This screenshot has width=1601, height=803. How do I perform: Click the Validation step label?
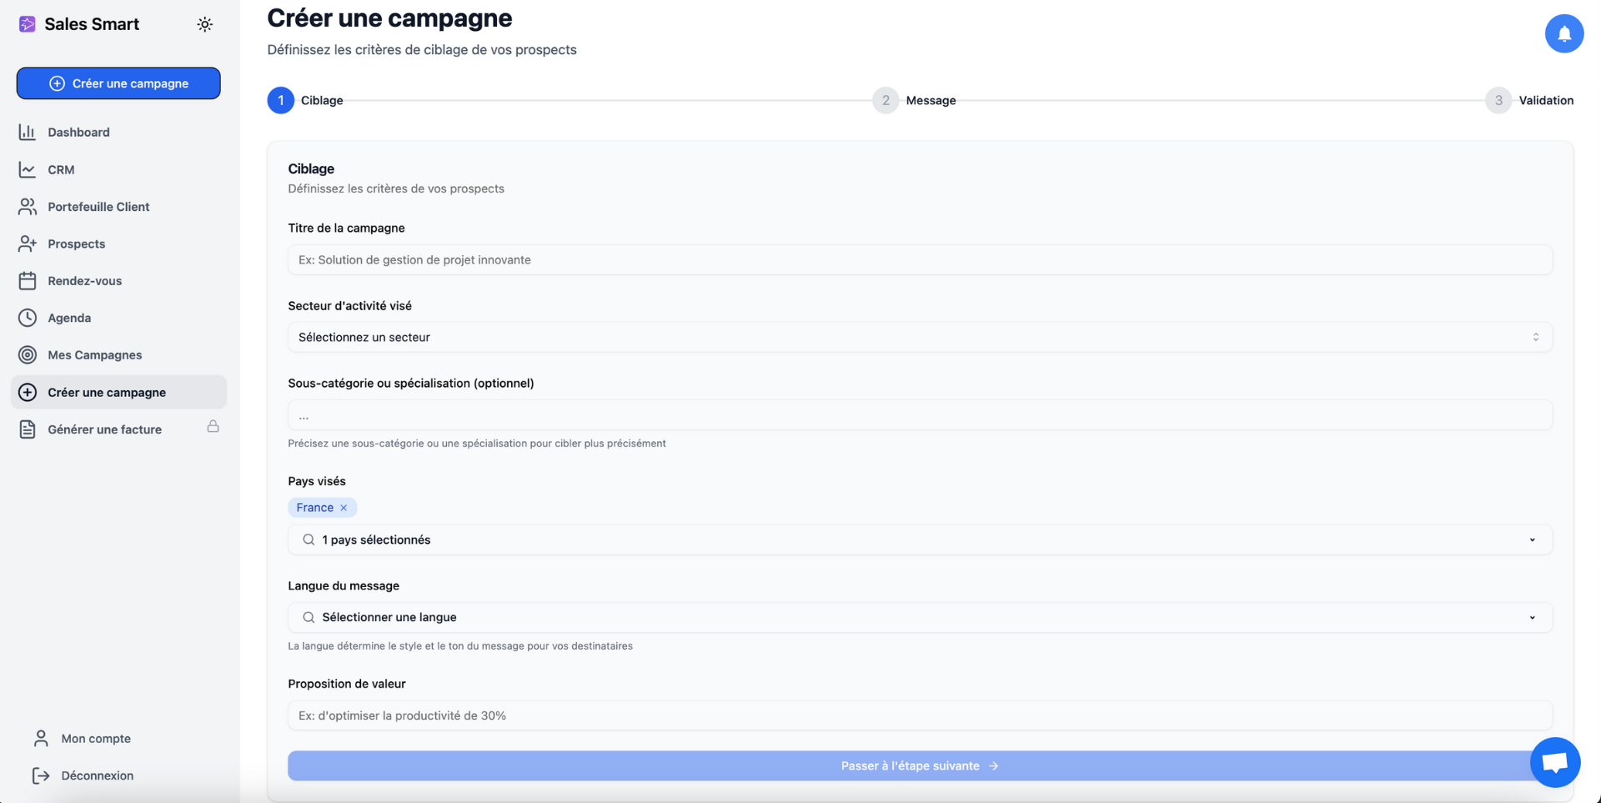pos(1546,100)
